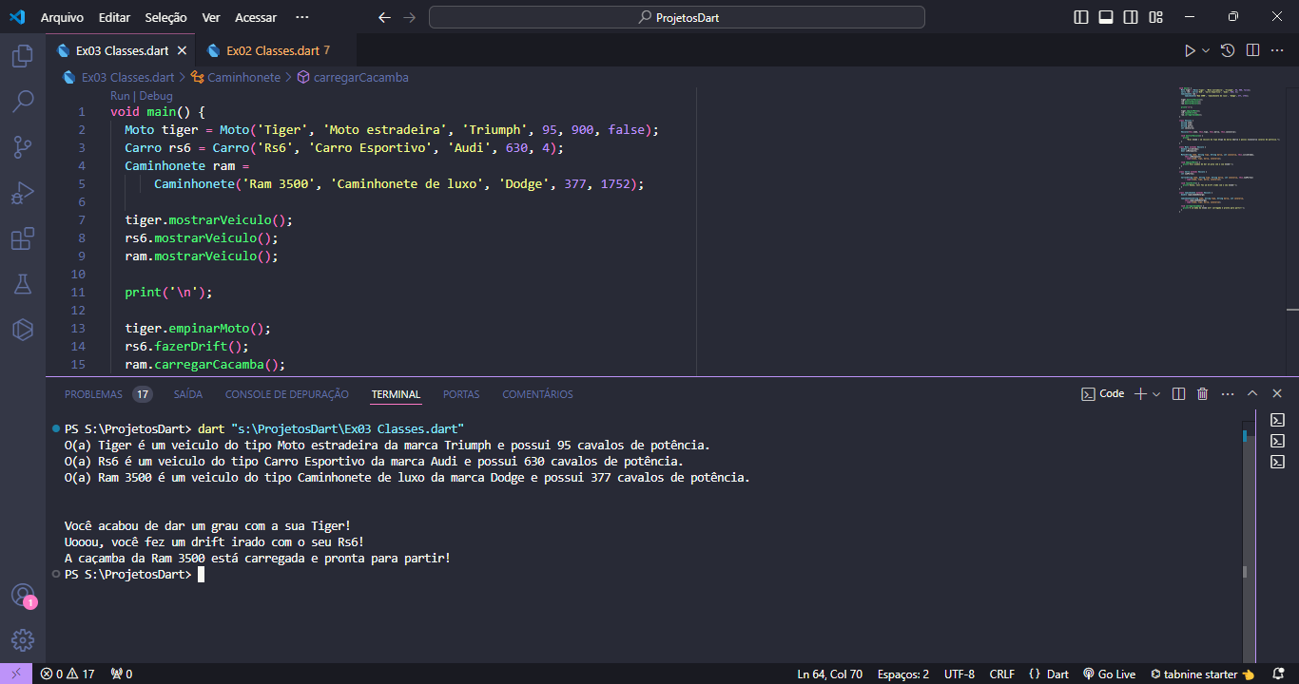Switch to COMENTÁRIOS panel tab

point(537,394)
